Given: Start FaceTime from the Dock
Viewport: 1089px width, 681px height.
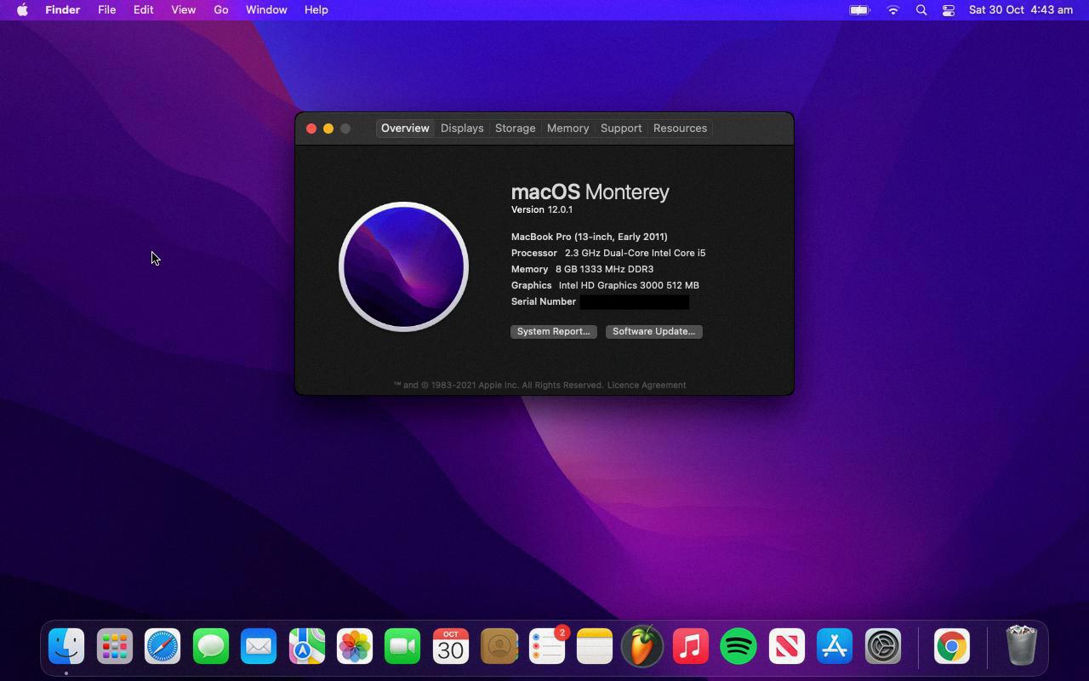Looking at the screenshot, I should [402, 647].
